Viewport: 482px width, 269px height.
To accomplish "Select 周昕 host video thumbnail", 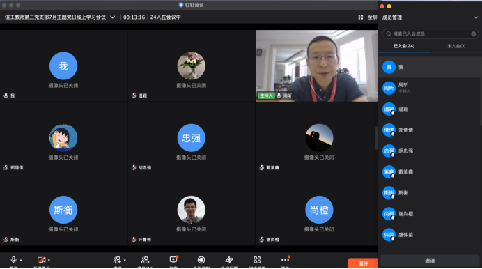I will point(317,66).
